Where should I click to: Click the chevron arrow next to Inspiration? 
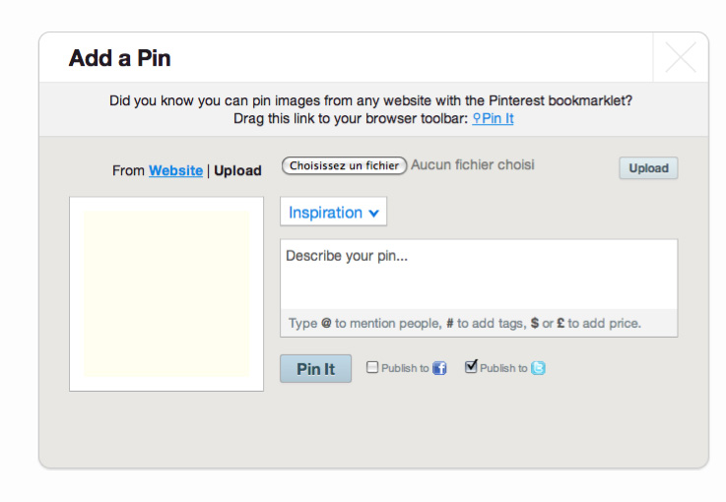click(373, 214)
